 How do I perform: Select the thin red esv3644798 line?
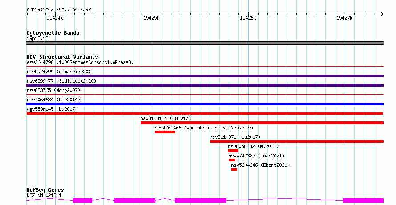[x=205, y=67]
